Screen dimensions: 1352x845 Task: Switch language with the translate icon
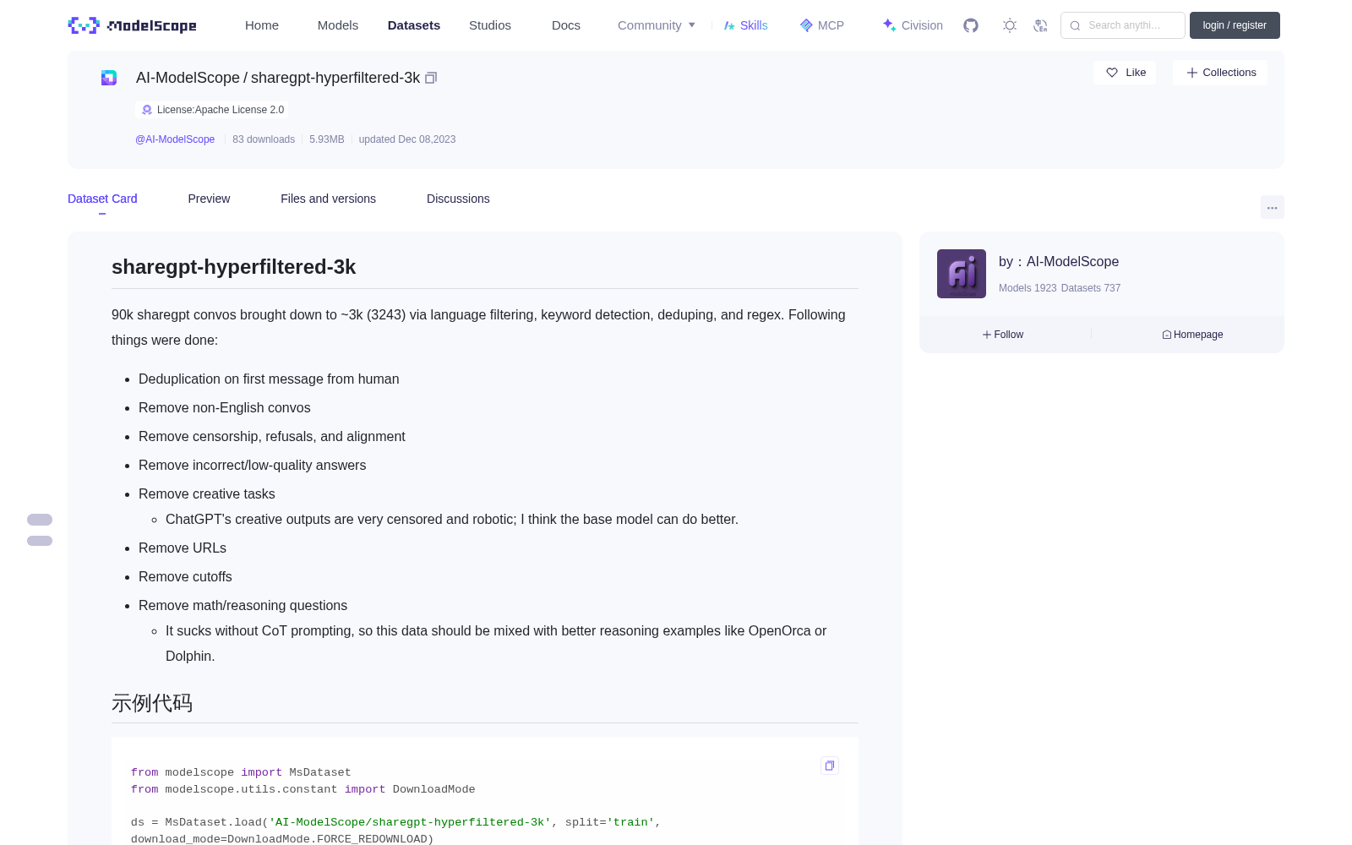(x=1041, y=25)
